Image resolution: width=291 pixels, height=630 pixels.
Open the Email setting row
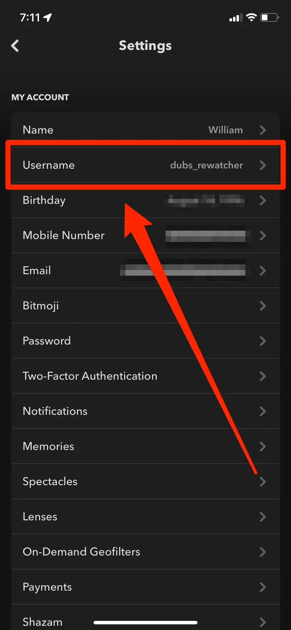click(145, 270)
